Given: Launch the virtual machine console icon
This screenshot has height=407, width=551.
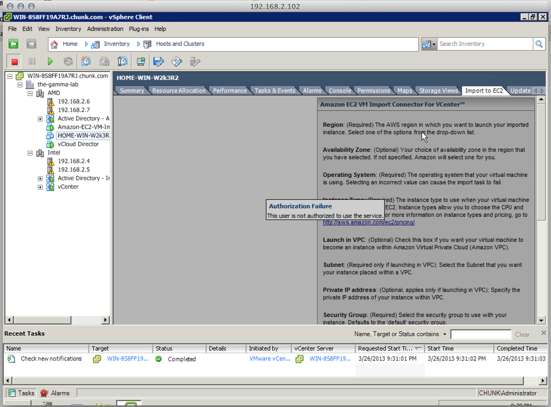Looking at the screenshot, I should [141, 62].
